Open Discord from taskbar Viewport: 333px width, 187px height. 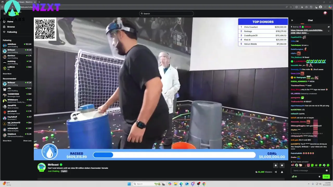pos(193,184)
